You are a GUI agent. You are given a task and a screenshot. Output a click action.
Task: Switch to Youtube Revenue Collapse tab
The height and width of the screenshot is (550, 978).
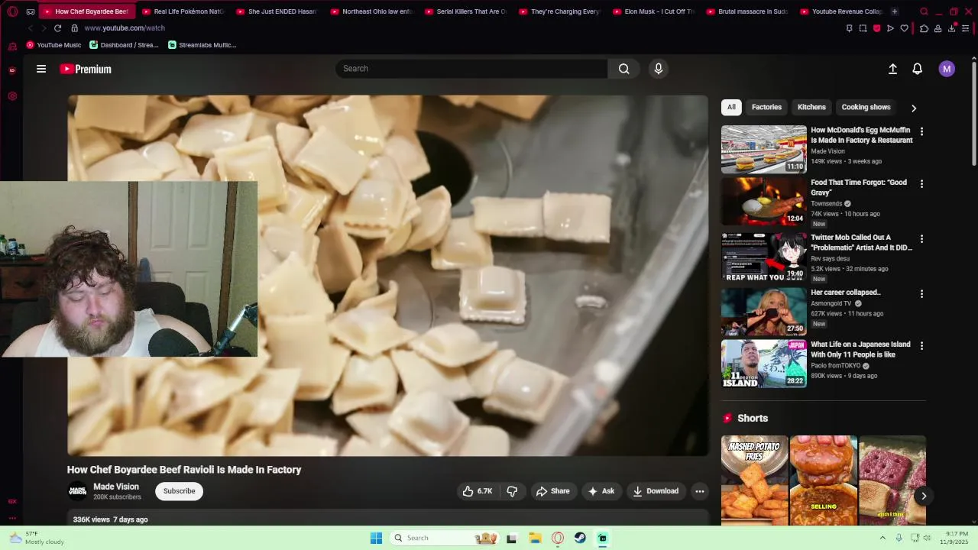pos(842,11)
